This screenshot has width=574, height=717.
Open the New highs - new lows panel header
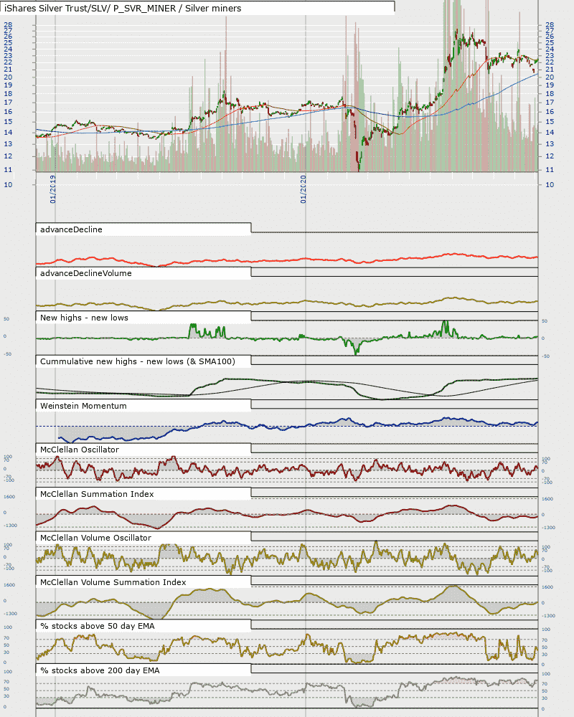(x=84, y=318)
